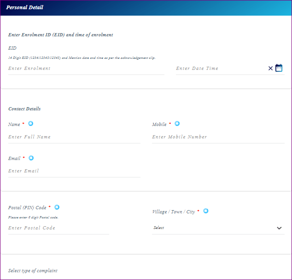The width and height of the screenshot is (292, 280).
Task: Select the Enter Full Name field
Action: [74, 137]
